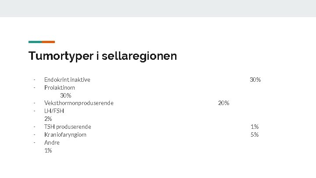Click the 5% on the Kraniofaryngiom row

pyautogui.click(x=255, y=135)
